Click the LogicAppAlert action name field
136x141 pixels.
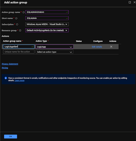pos(19,47)
